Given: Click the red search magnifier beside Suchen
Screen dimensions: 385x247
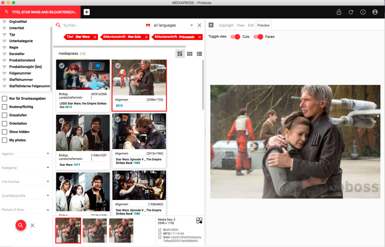Looking at the screenshot, I should point(58,25).
